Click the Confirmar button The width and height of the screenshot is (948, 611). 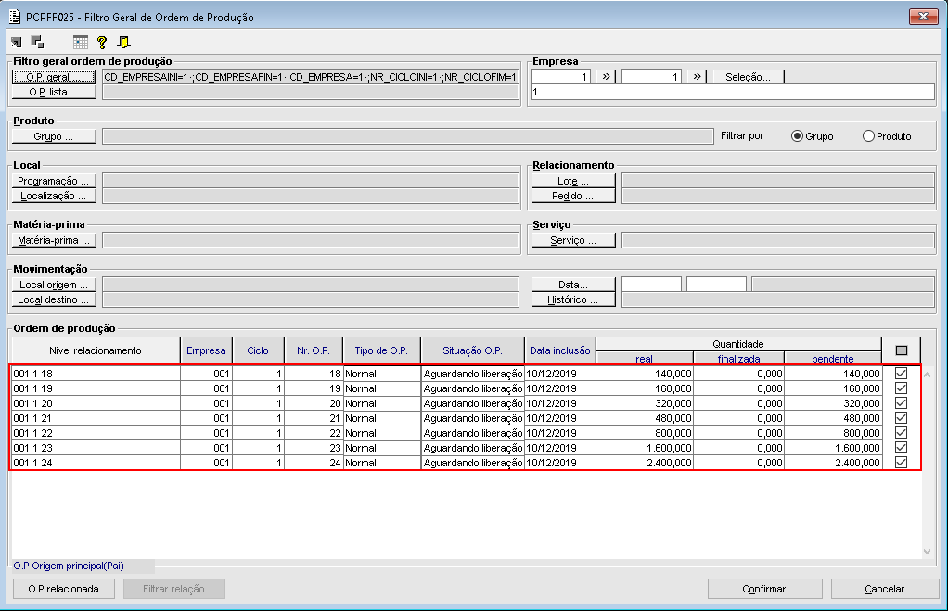tap(765, 589)
